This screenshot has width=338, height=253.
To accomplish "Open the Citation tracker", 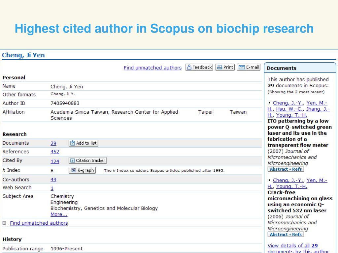I will 88,160.
